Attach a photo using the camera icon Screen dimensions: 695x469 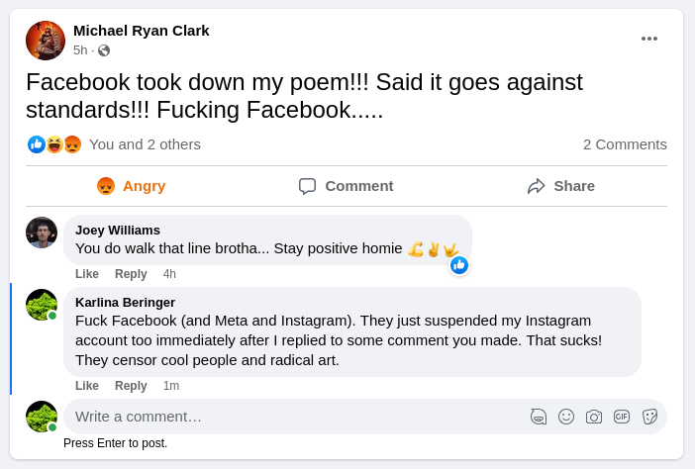click(x=594, y=417)
